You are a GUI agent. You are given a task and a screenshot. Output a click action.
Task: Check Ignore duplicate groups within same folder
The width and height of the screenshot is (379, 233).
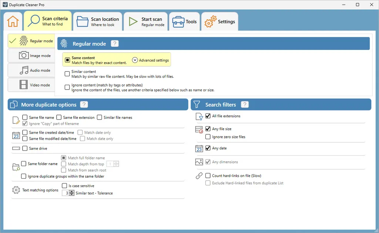[x=24, y=176]
